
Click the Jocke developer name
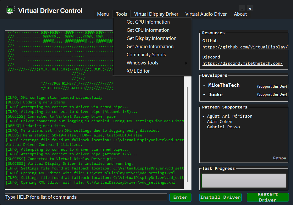coord(215,95)
